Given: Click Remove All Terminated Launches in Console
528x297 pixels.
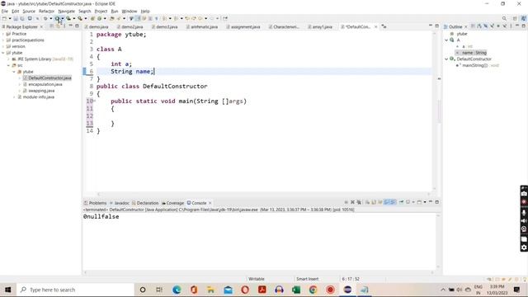Looking at the screenshot, I should [359, 202].
